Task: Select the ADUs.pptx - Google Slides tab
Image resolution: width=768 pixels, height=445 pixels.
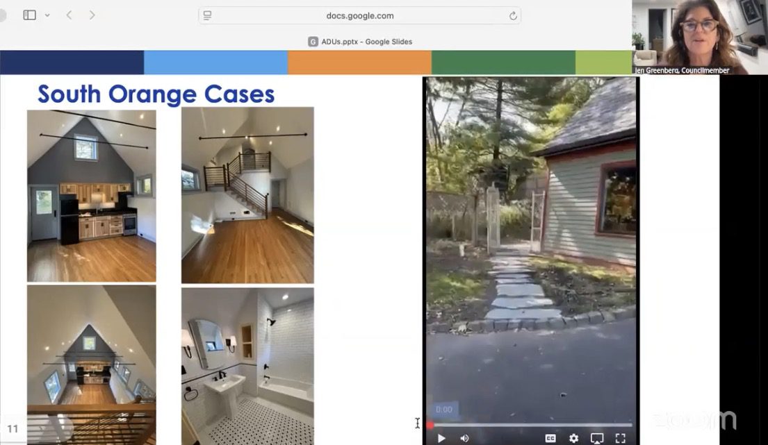Action: tap(360, 42)
